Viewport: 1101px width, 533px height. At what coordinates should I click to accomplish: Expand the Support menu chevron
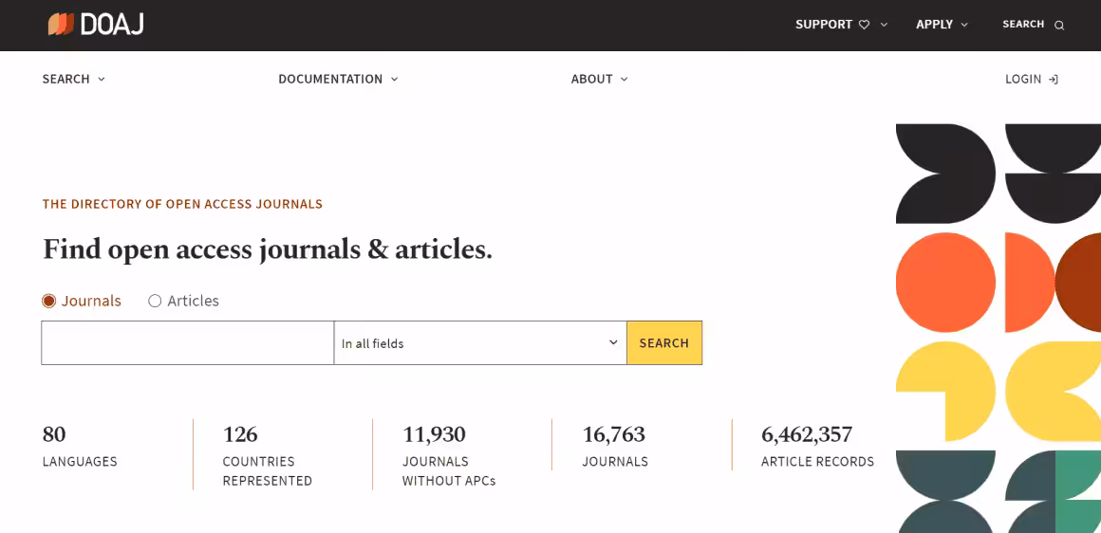tap(884, 25)
